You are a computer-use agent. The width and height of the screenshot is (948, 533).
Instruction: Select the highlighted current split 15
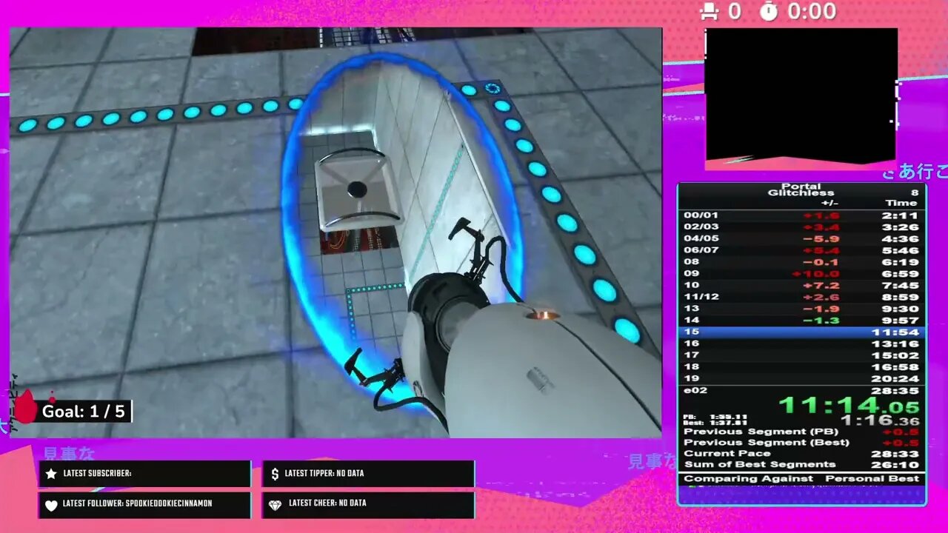tap(801, 332)
